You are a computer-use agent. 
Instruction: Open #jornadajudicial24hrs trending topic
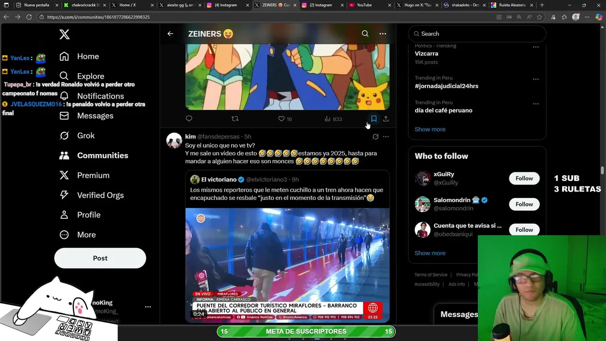[446, 86]
